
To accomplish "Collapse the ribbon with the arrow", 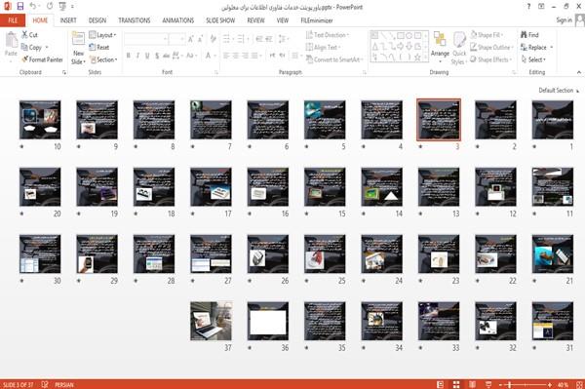I will tap(578, 72).
